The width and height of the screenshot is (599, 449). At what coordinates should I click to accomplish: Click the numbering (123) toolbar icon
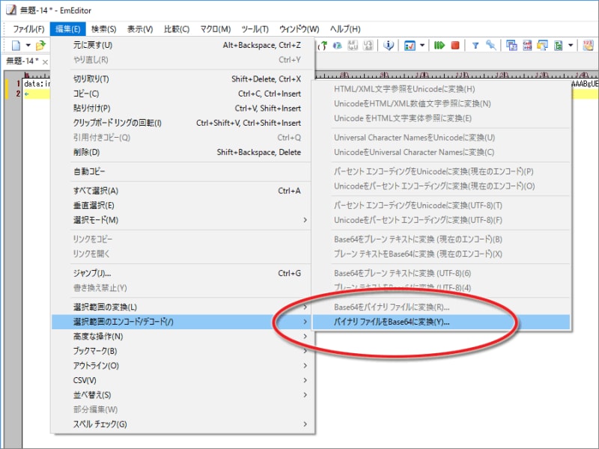586,46
